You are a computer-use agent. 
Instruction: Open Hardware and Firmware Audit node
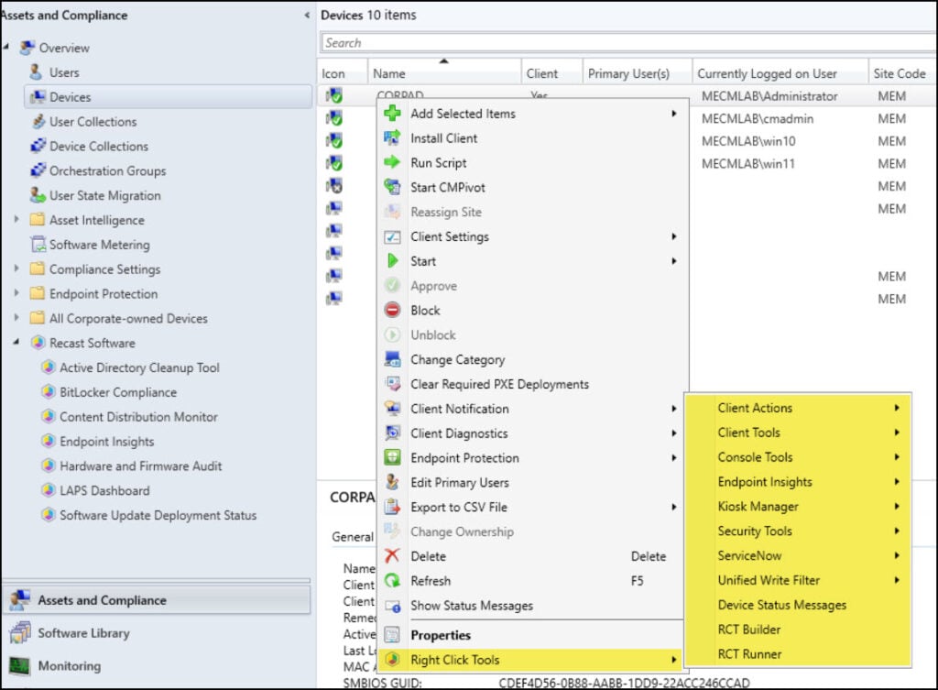pos(140,465)
